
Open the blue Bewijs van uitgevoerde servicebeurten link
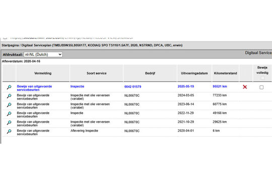tap(34, 88)
